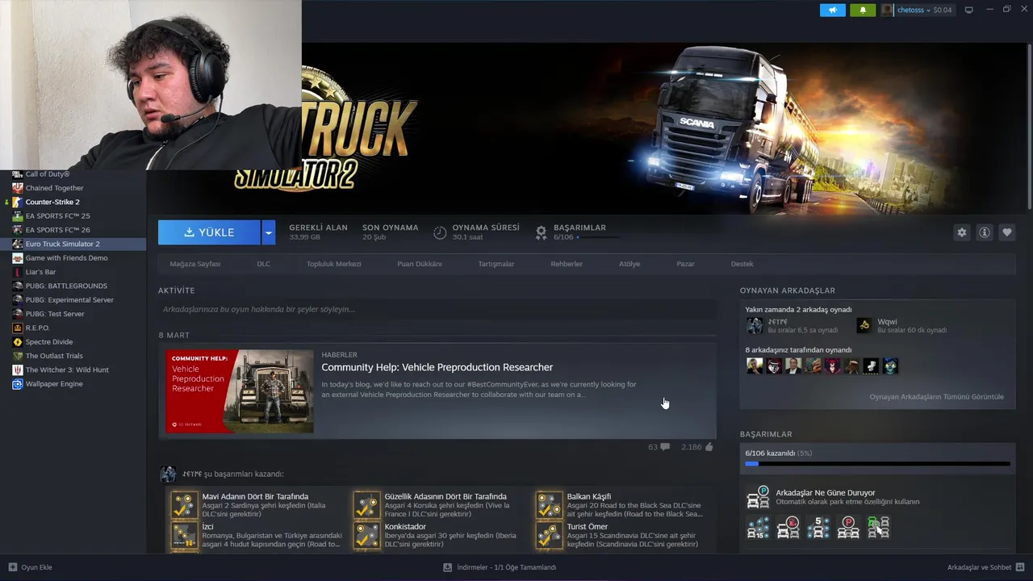The image size is (1033, 581).
Task: Show game info icon
Action: 985,232
